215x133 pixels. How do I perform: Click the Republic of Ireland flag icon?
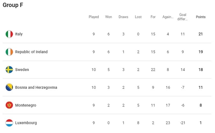point(9,52)
